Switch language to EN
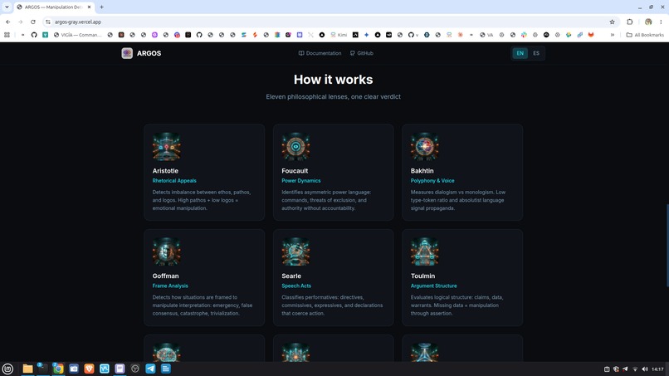 (x=520, y=53)
